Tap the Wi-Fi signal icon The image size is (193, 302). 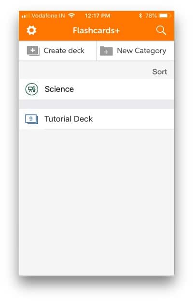(71, 15)
